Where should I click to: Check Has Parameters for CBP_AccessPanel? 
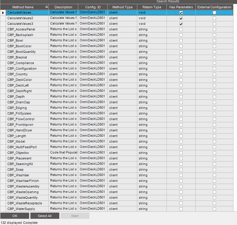click(x=181, y=29)
